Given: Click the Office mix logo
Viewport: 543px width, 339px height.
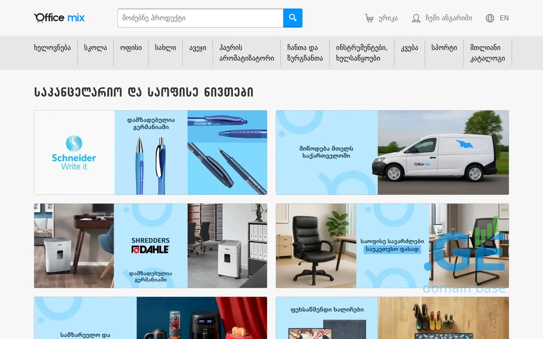Looking at the screenshot, I should coord(59,18).
